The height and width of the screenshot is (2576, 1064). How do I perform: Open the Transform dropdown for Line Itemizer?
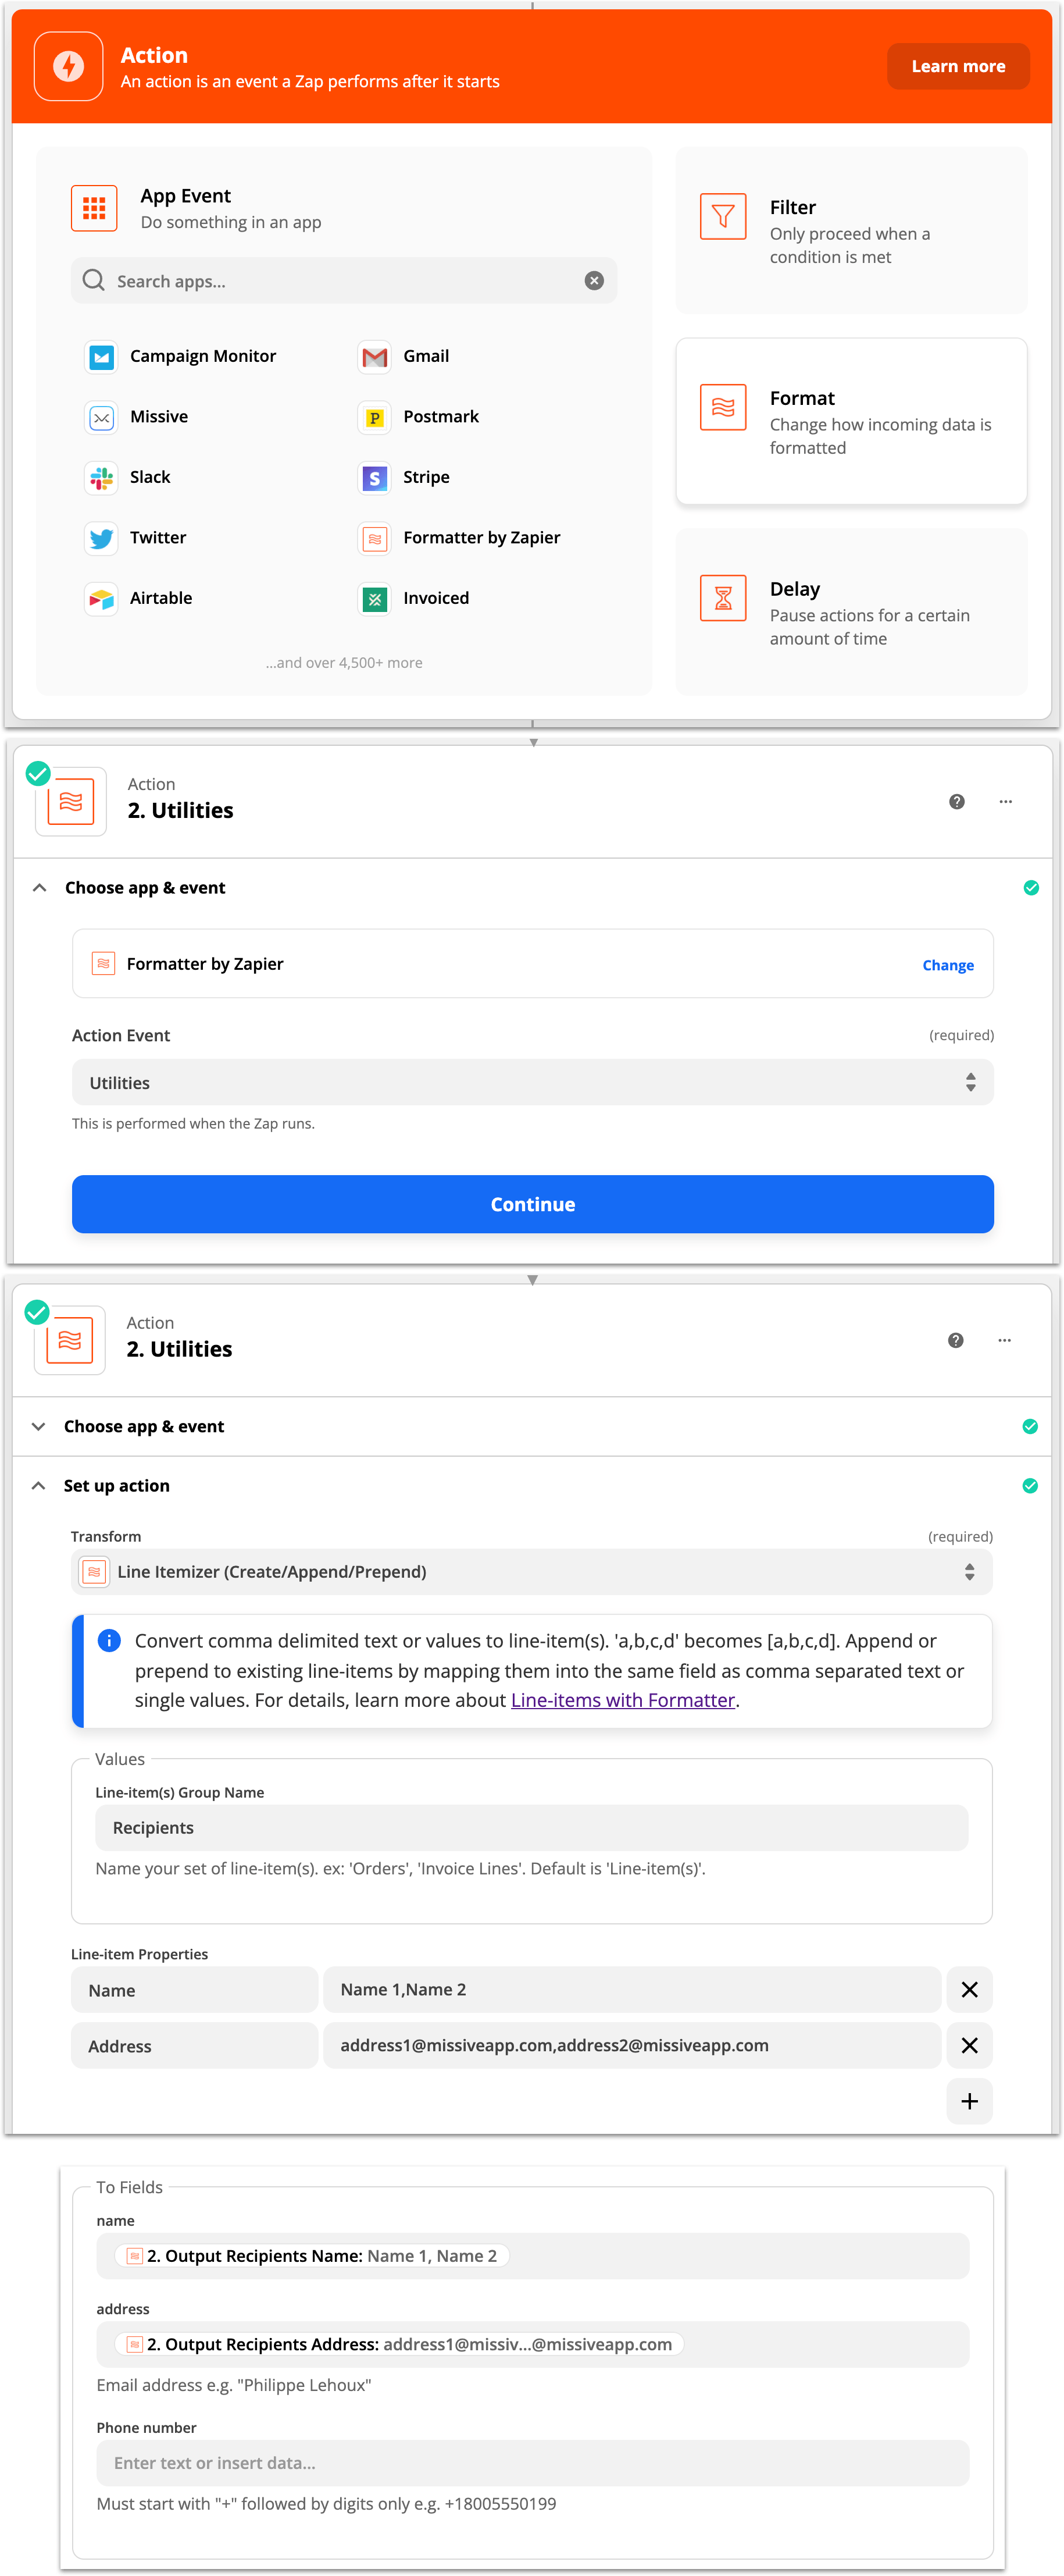pyautogui.click(x=533, y=1571)
